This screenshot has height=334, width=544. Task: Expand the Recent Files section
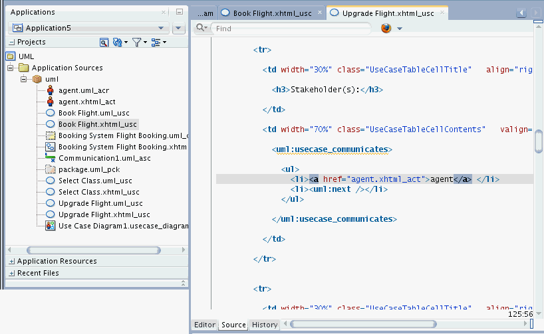tap(12, 273)
